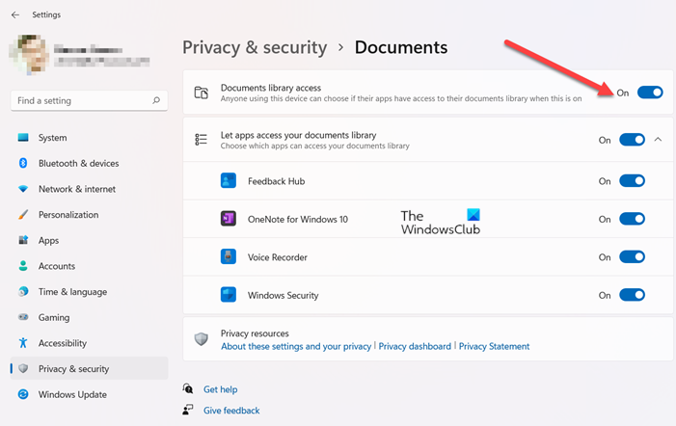This screenshot has width=676, height=426.
Task: Toggle Voice Recorder documents access off
Action: point(632,257)
